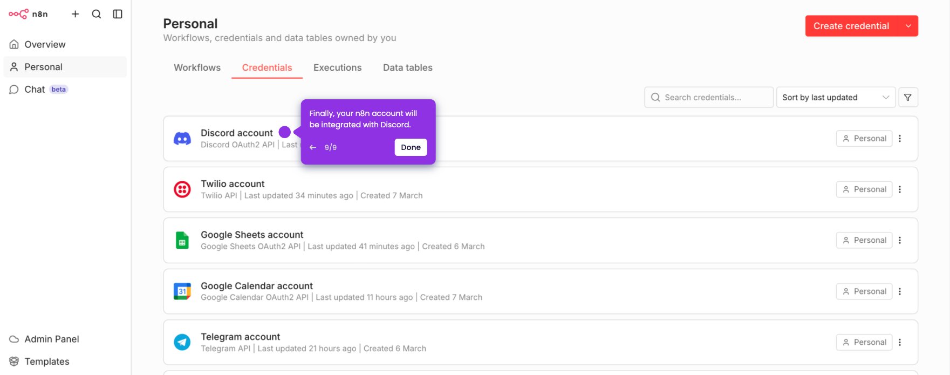Click the Discord OAuth2 API subtitle text
This screenshot has width=950, height=375.
click(x=238, y=145)
